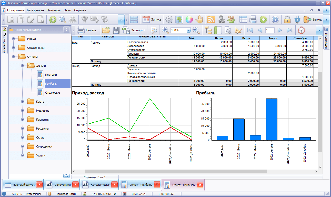
Task: Collapse the Деньги folder
Action: (22, 66)
